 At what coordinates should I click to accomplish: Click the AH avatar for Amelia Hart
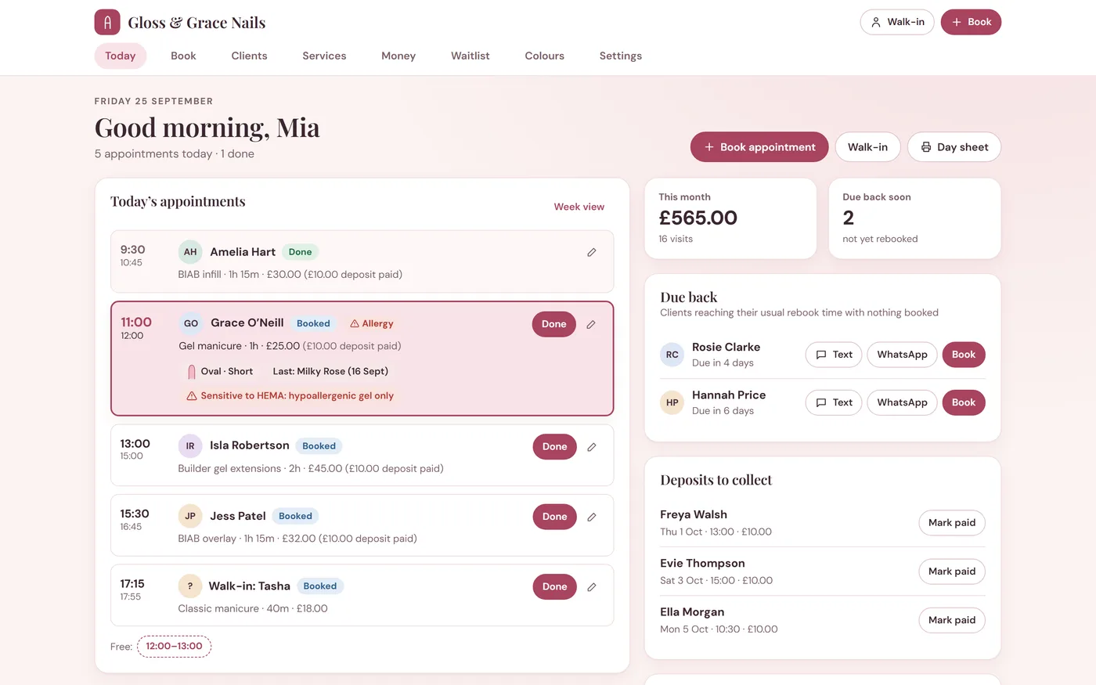click(190, 252)
